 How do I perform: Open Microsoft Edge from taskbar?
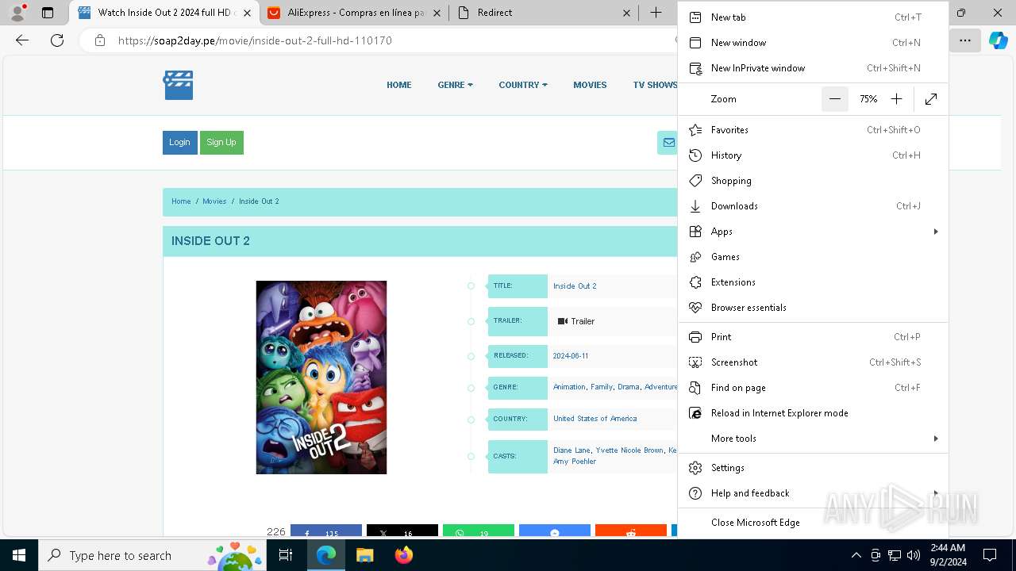326,555
